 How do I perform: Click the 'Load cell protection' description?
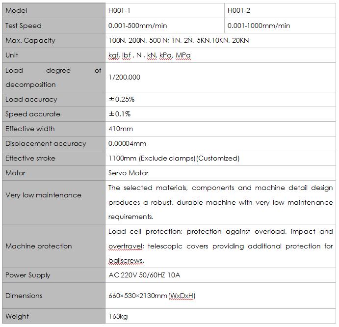pos(221,246)
